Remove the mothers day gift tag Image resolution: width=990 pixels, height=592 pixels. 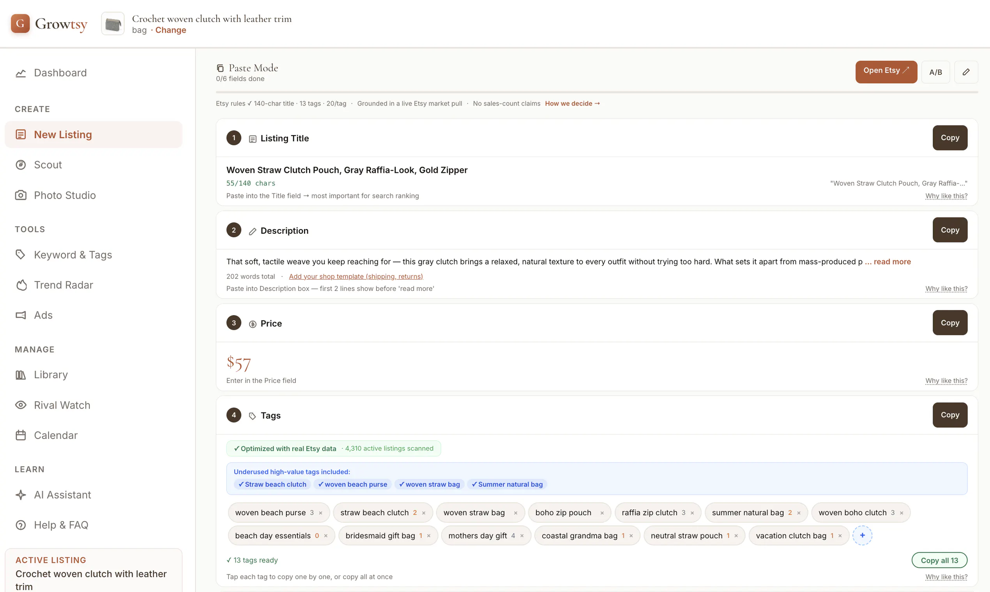click(522, 536)
